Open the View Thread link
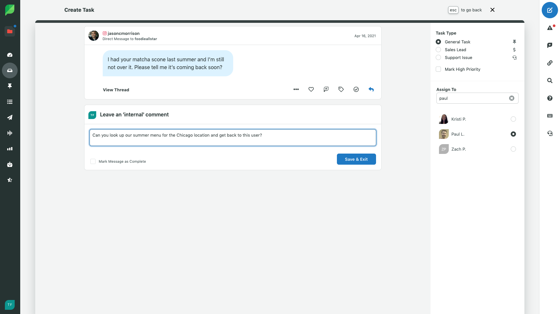The width and height of the screenshot is (559, 314). [x=116, y=90]
